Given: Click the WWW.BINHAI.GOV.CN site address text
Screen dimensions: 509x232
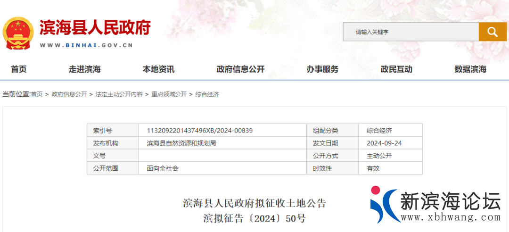Looking at the screenshot, I should 86,45.
